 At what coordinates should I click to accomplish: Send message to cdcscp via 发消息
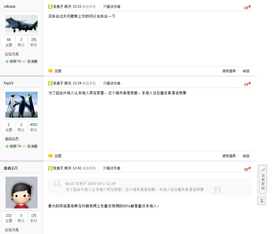tap(32, 61)
